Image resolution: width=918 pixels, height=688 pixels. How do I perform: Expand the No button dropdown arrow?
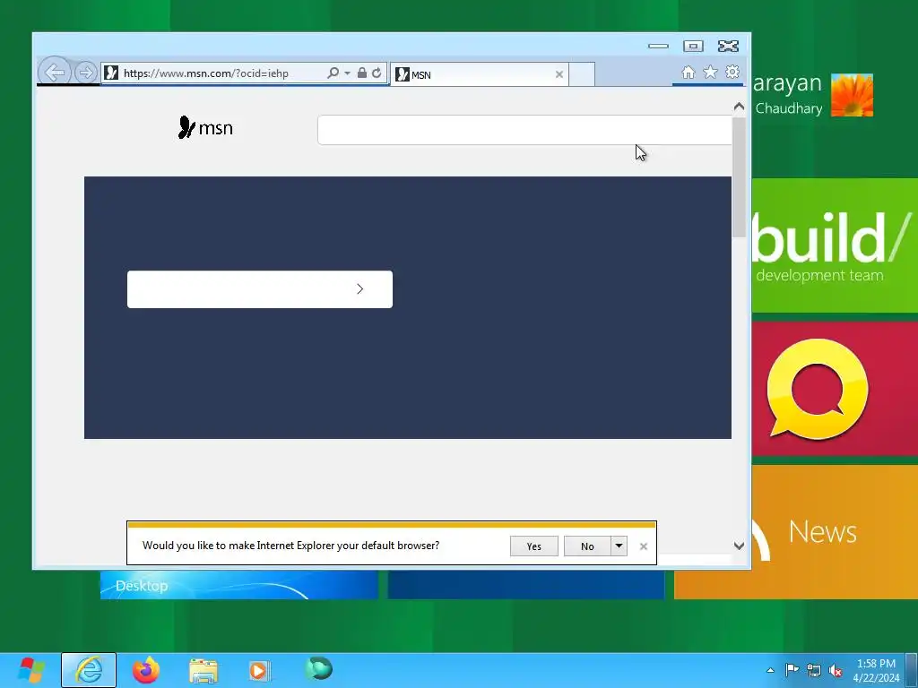619,546
